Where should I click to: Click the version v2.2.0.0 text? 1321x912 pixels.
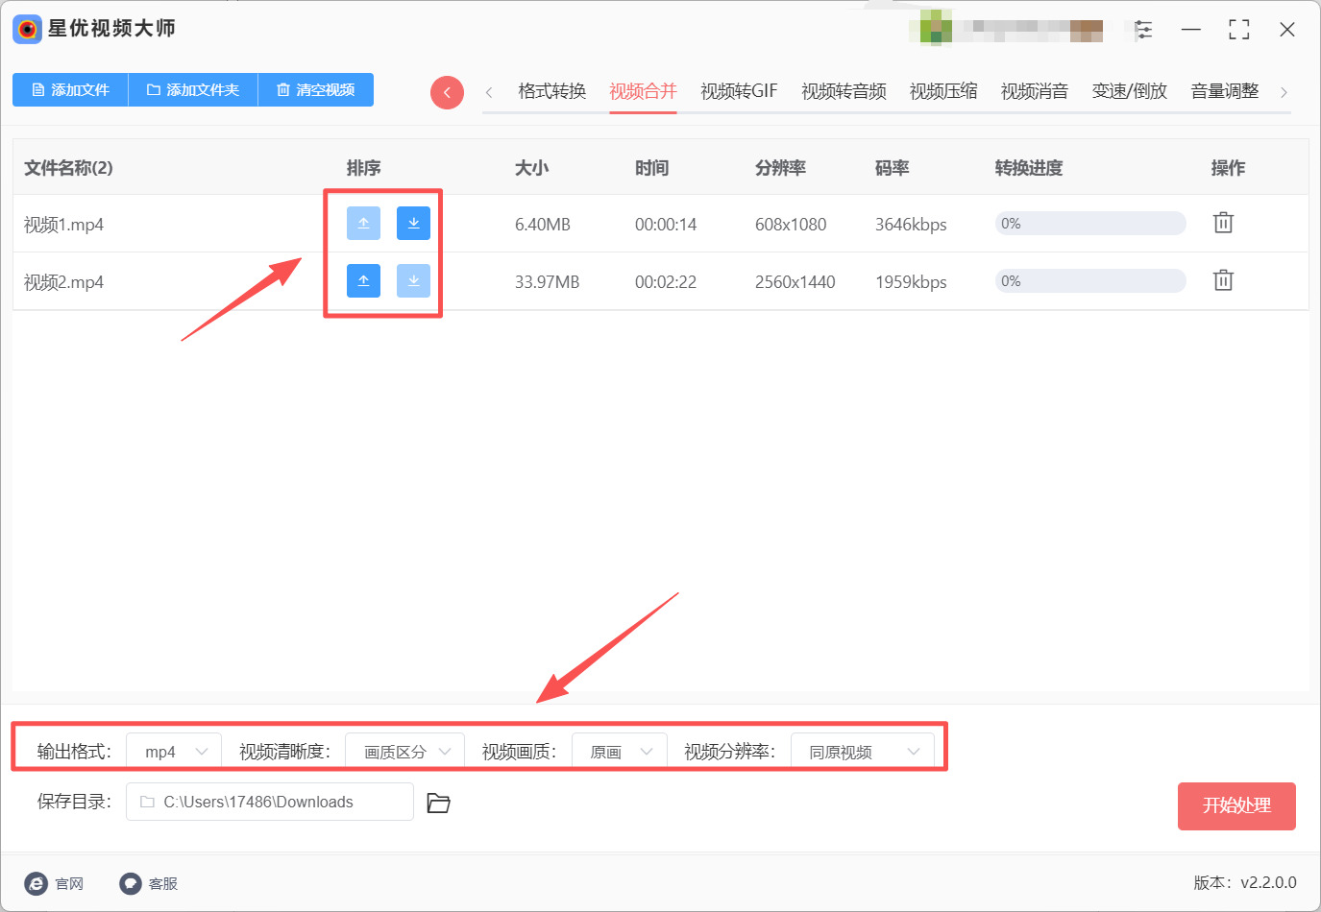tap(1245, 883)
